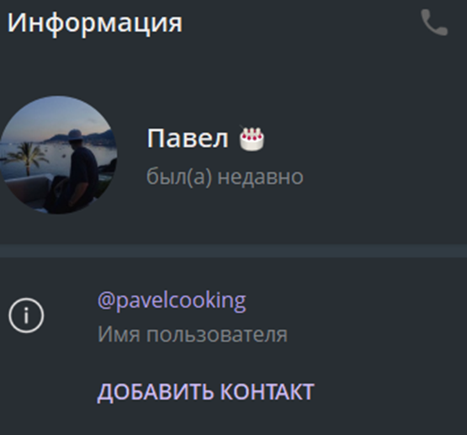Click the birthday cake emoji beside Павел
467x435 pixels.
[x=252, y=138]
